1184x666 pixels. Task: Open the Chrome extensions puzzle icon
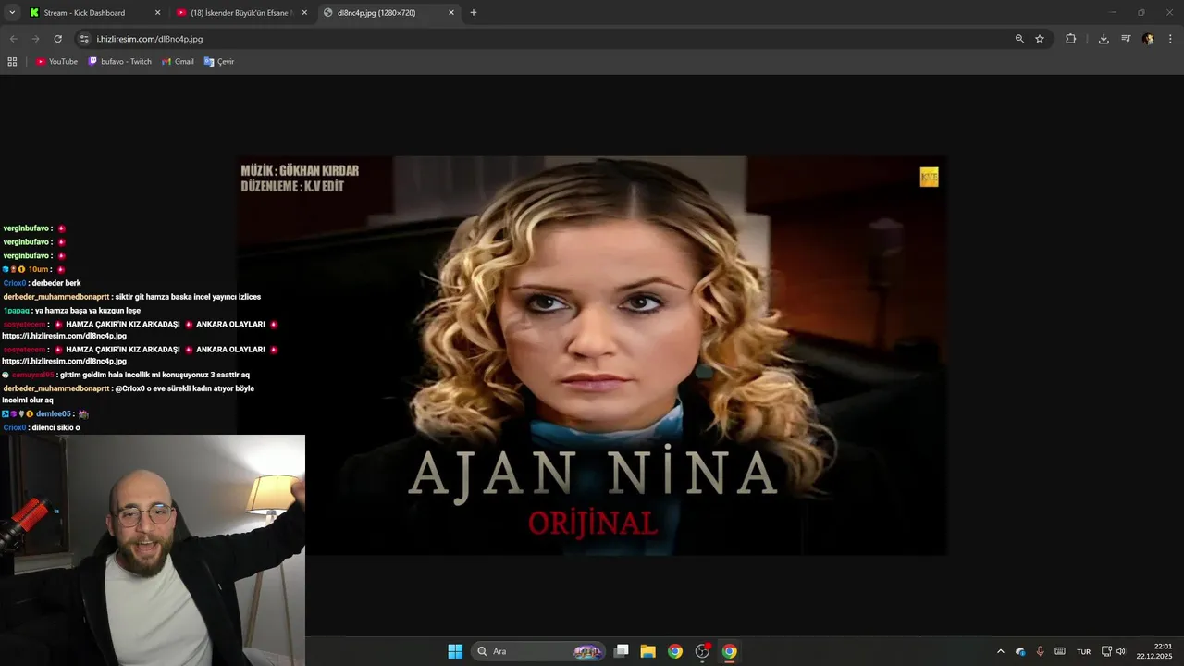[x=1070, y=39]
